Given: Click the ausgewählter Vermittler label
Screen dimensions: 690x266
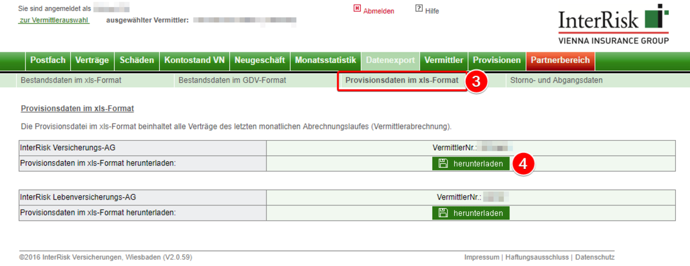Looking at the screenshot, I should coord(147,21).
